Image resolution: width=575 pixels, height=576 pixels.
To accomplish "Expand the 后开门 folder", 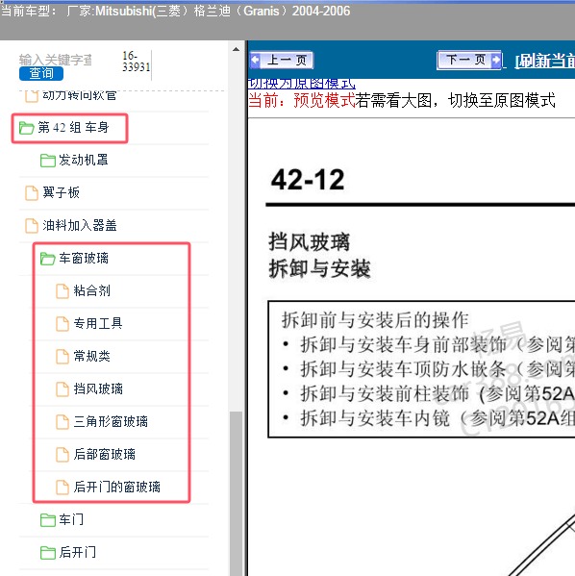I will pos(78,553).
